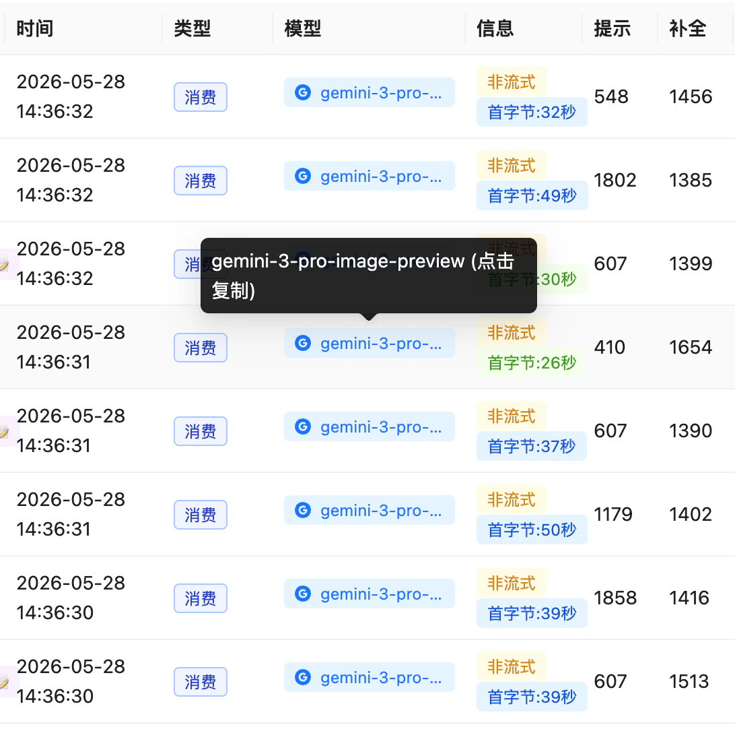Image resolution: width=735 pixels, height=729 pixels.
Task: Select the 消费 tag in the 1179-prompt row
Action: coord(201,515)
